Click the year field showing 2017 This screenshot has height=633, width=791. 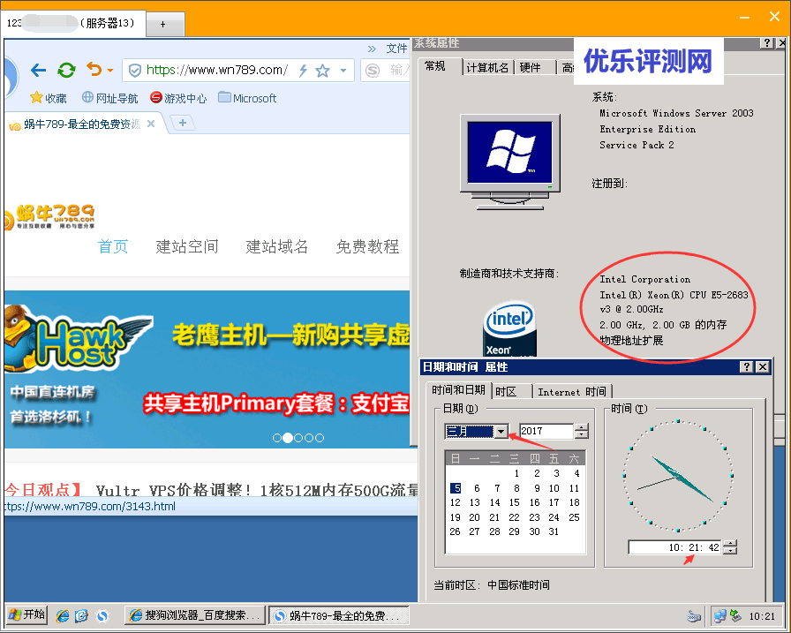(x=546, y=431)
